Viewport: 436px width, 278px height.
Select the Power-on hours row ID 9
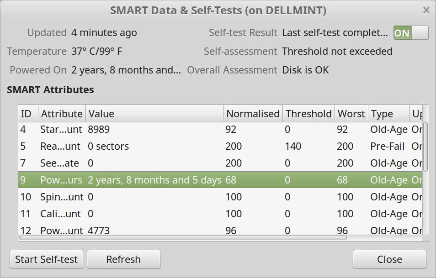pos(137,180)
